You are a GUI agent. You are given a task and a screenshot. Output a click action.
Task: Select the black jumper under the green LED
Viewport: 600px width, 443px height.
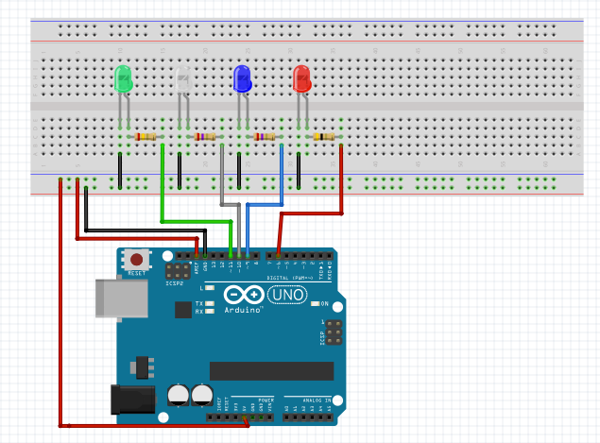click(x=120, y=171)
